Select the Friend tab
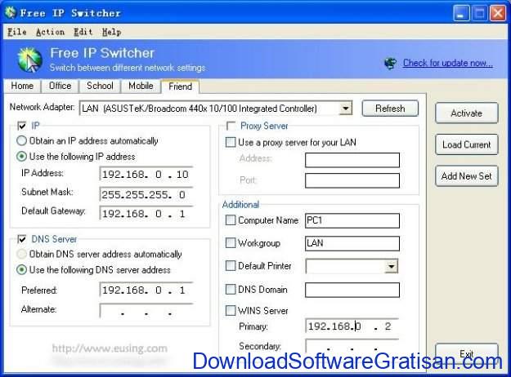Image resolution: width=511 pixels, height=377 pixels. [180, 86]
